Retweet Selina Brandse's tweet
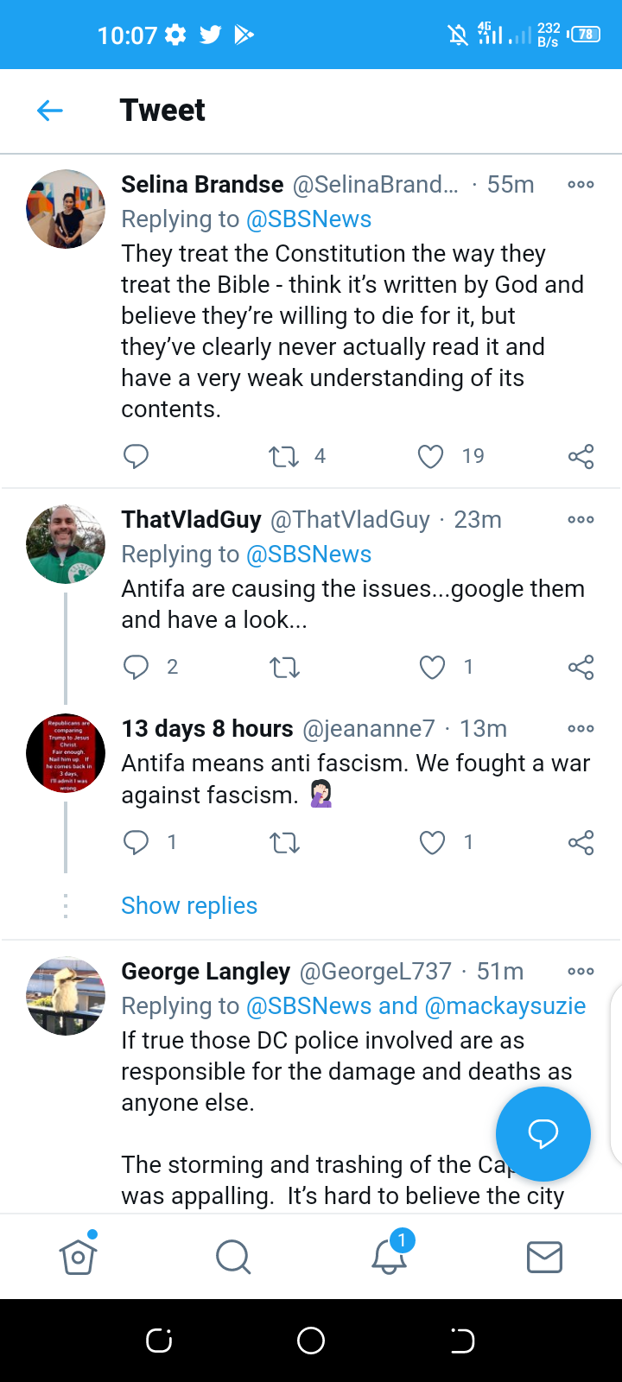 [283, 456]
